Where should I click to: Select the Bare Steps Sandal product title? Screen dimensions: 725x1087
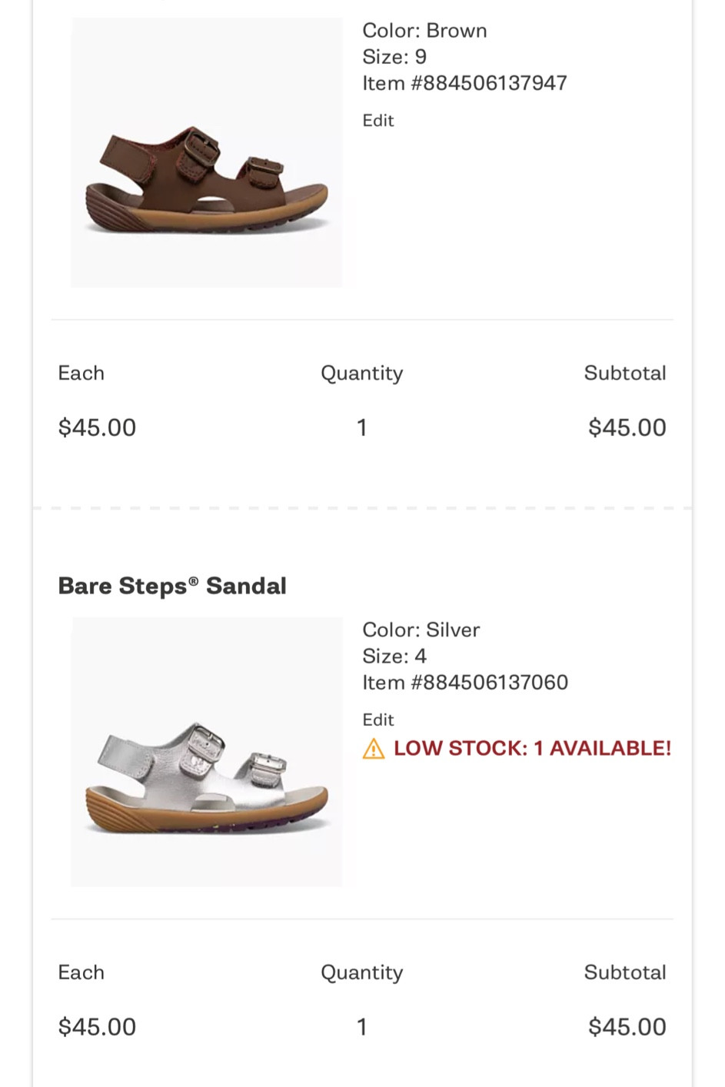(x=172, y=585)
